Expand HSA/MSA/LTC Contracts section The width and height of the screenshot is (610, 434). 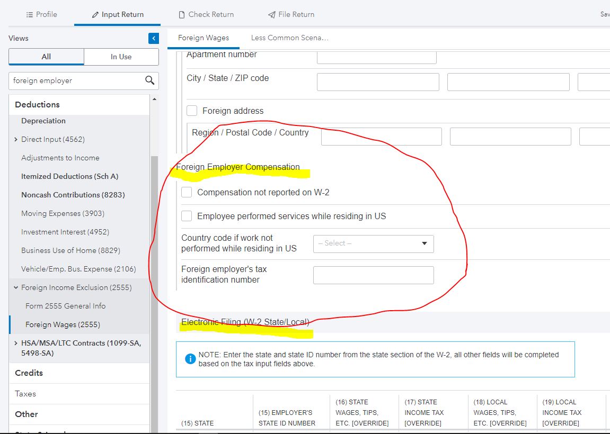pyautogui.click(x=16, y=343)
